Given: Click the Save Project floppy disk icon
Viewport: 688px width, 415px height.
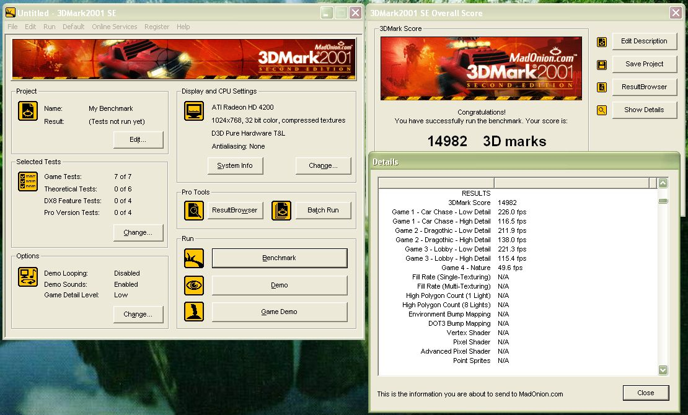Looking at the screenshot, I should (x=602, y=65).
